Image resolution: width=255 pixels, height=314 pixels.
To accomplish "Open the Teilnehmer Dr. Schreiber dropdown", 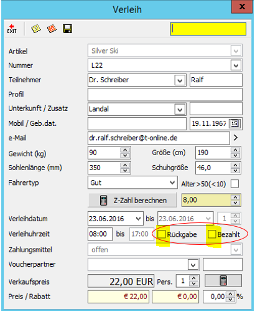I will (180, 80).
